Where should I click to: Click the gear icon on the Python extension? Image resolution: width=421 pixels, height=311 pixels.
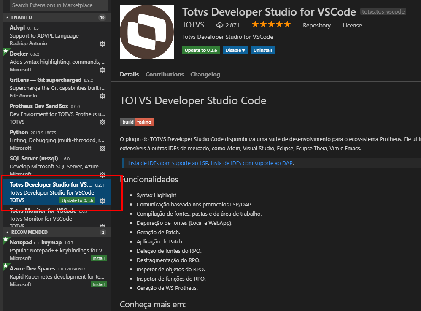click(x=103, y=148)
